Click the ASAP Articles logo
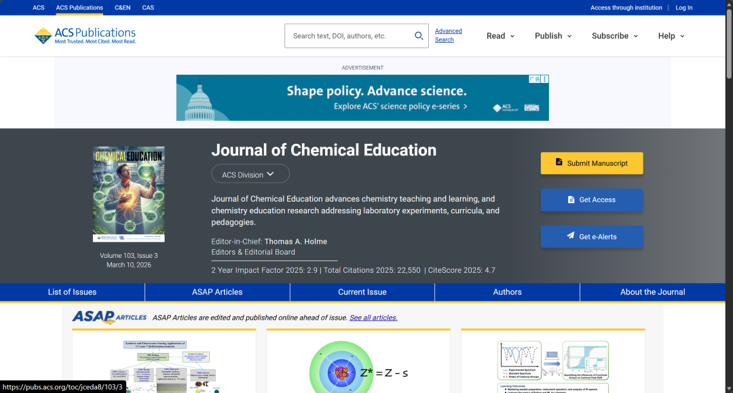 click(109, 317)
